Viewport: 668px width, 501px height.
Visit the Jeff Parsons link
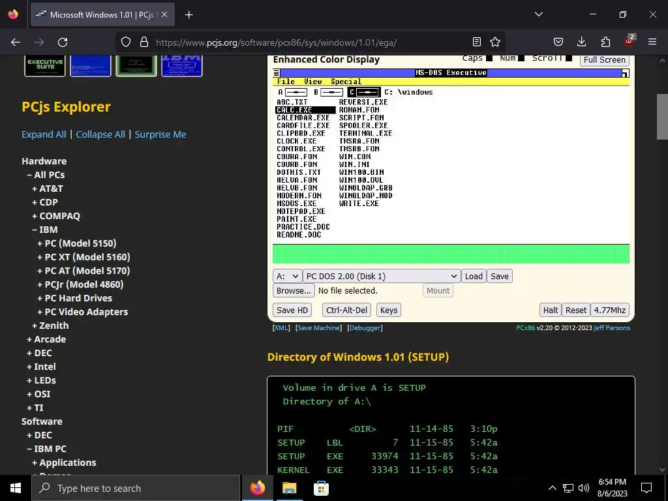tap(612, 327)
